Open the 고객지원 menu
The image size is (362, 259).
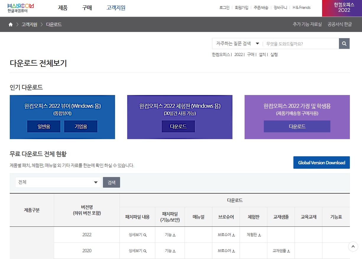click(x=116, y=8)
